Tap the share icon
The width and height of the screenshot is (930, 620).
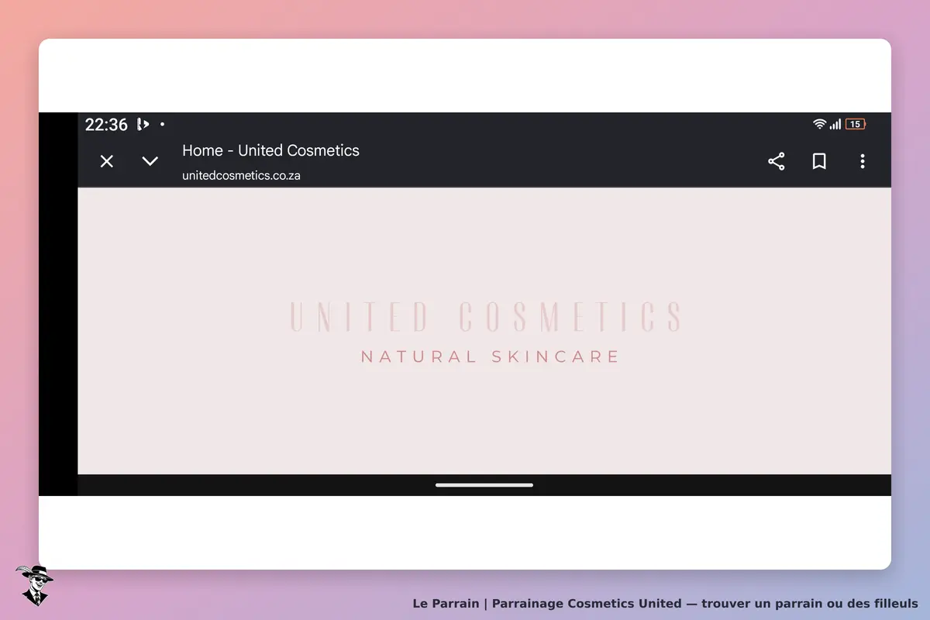pyautogui.click(x=777, y=161)
